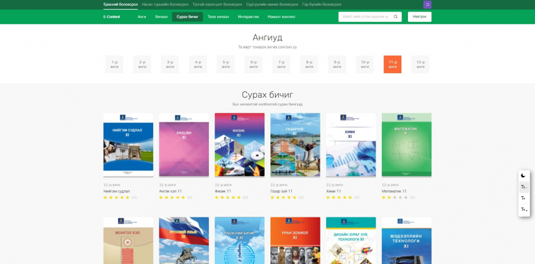
Task: Select 12-р анги grade button
Action: click(420, 64)
